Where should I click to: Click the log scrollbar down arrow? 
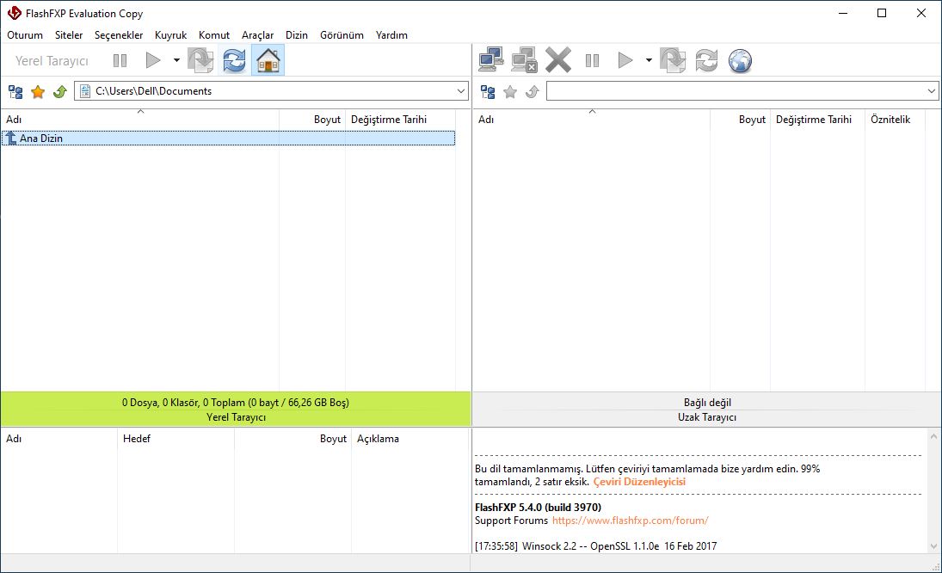(933, 546)
